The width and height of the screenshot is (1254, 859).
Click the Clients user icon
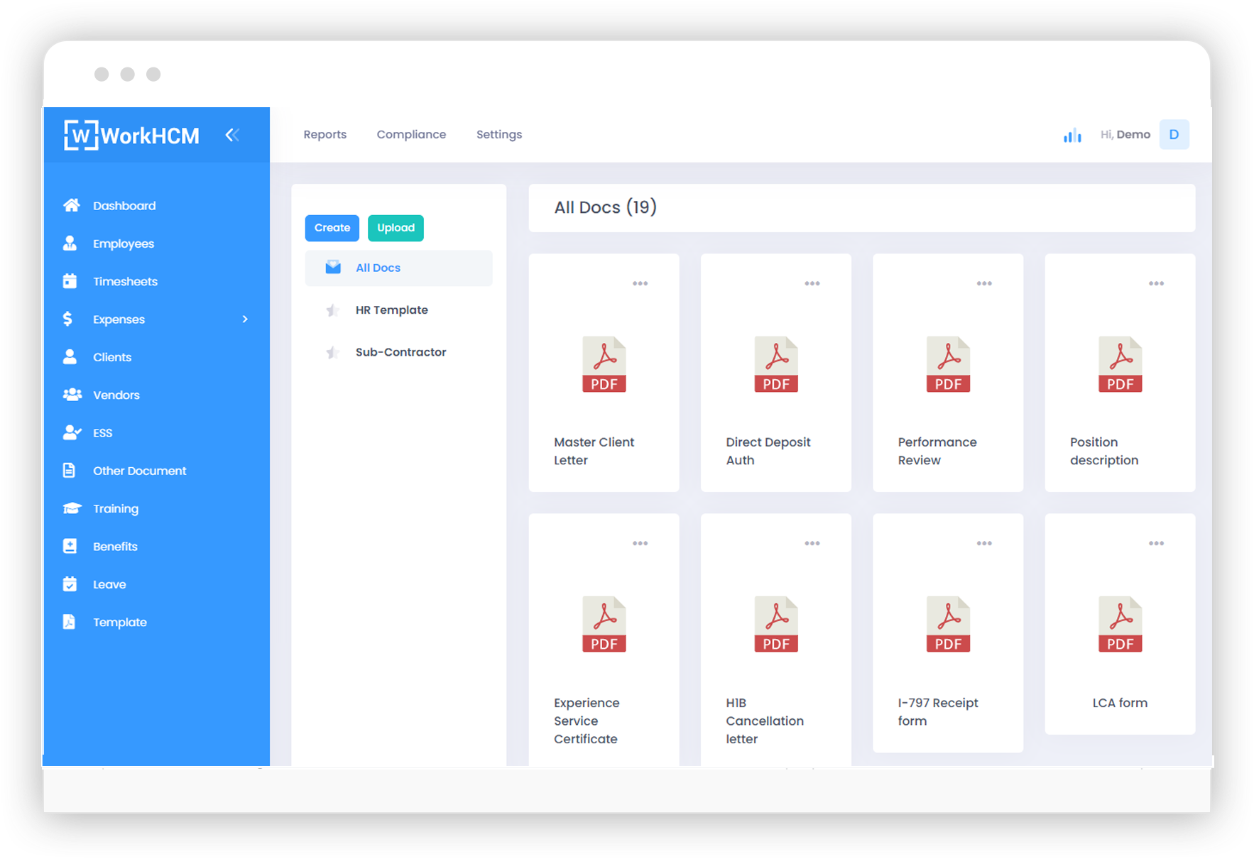(x=70, y=356)
